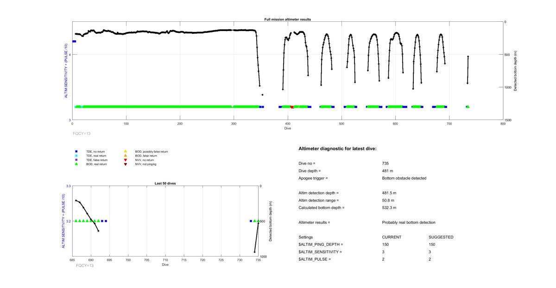Click the 'Dive no =' label
The width and height of the screenshot is (556, 288).
point(307,163)
